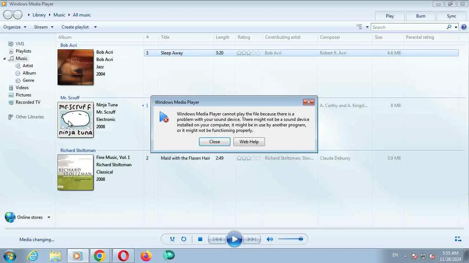
Task: Open the Help icon
Action: (464, 27)
